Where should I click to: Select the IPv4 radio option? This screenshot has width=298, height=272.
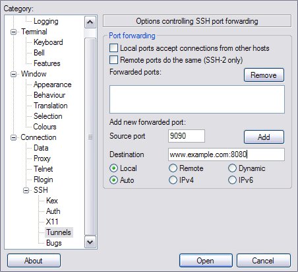(x=173, y=180)
